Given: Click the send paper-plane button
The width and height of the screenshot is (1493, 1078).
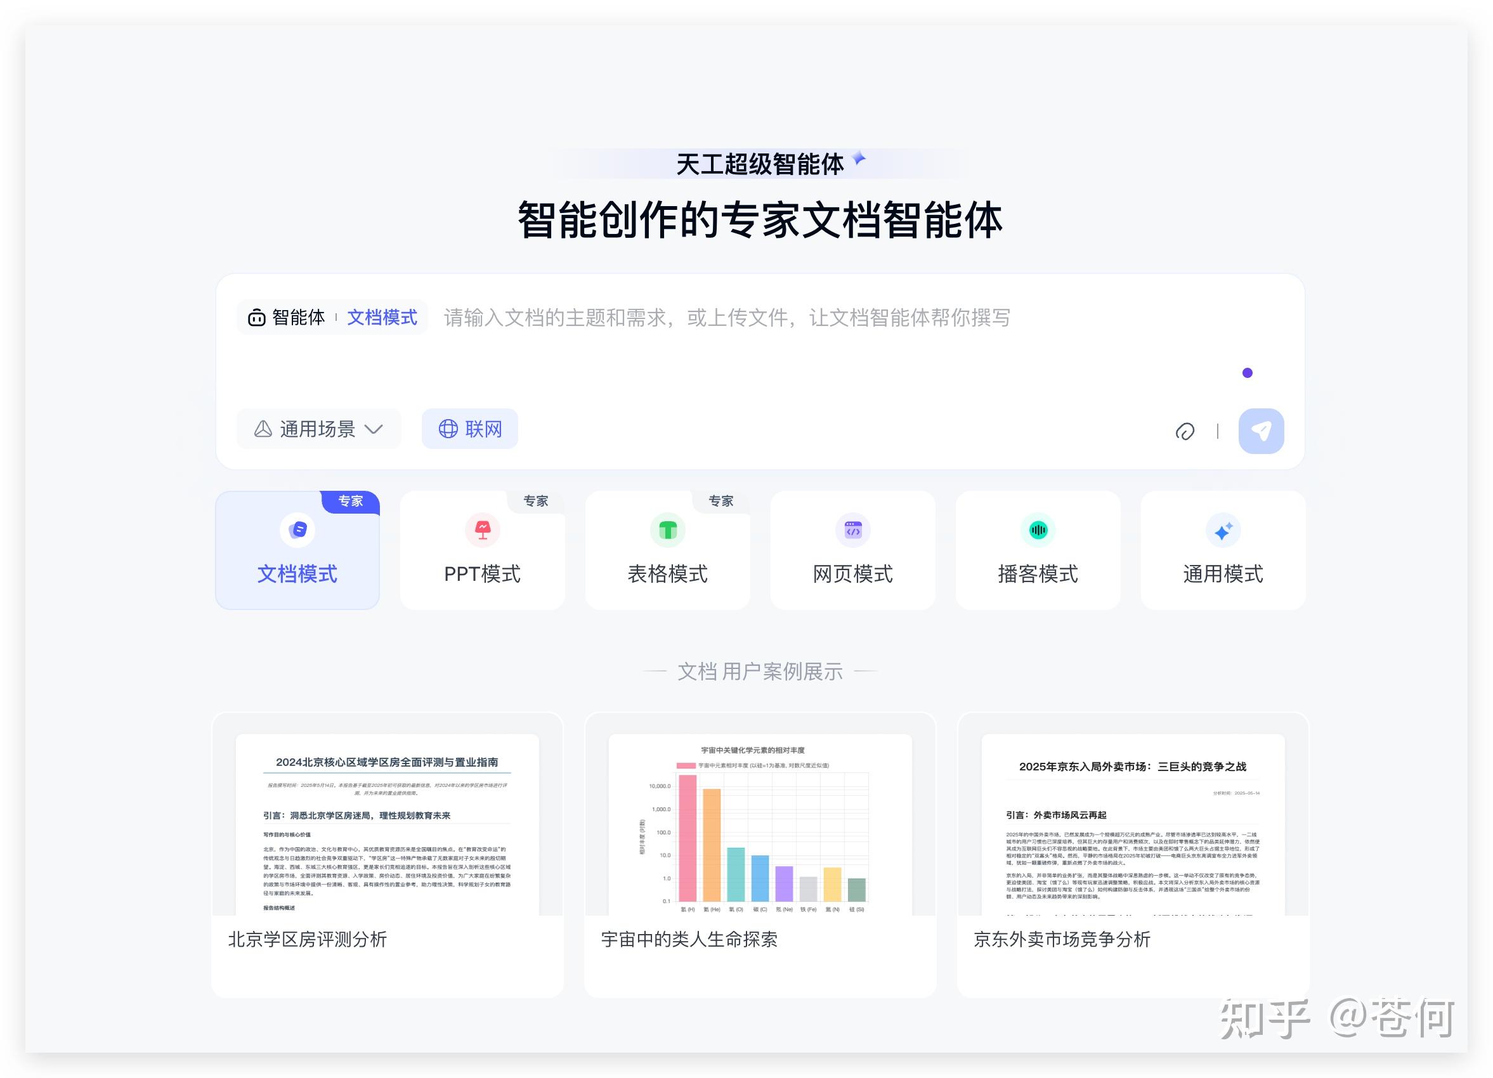Looking at the screenshot, I should click(1261, 431).
